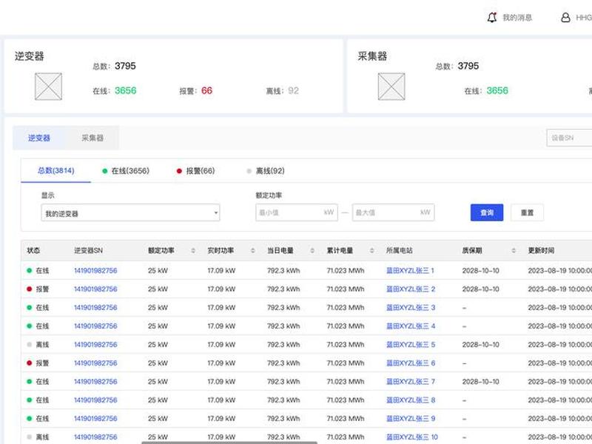This screenshot has height=444, width=592.
Task: Open station link 蓝田XYZL张三 10
Action: click(x=412, y=437)
